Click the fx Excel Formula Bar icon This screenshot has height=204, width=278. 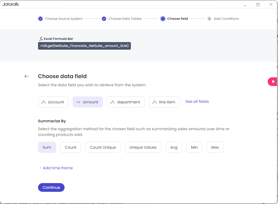[x=40, y=39]
